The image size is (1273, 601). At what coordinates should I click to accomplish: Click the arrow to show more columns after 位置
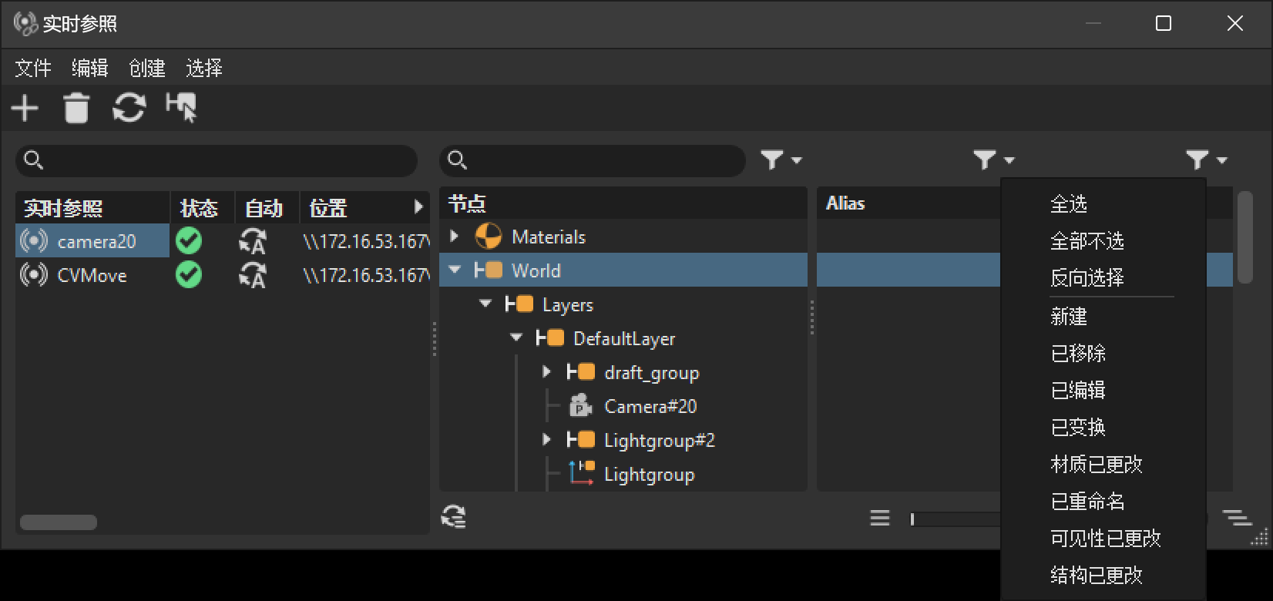[418, 206]
